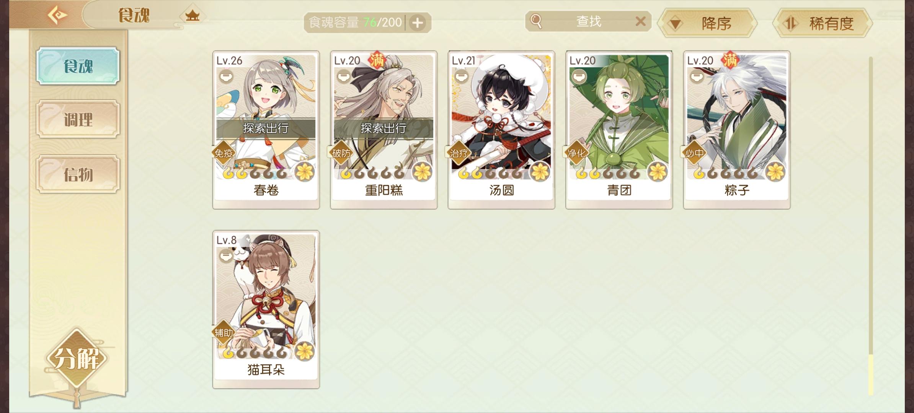Toggle the 降序 sort order
The height and width of the screenshot is (413, 914).
[x=707, y=23]
